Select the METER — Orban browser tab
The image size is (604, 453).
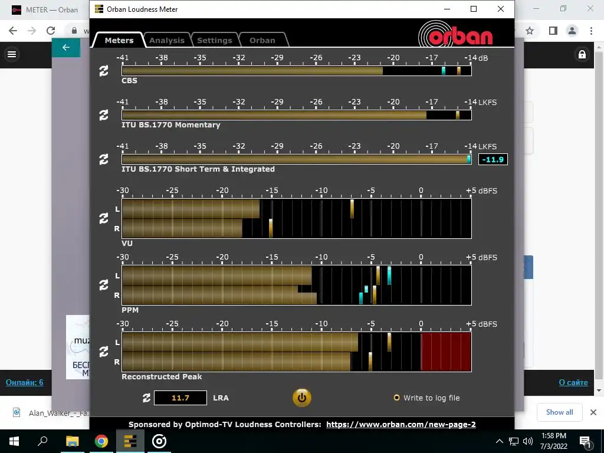click(45, 10)
